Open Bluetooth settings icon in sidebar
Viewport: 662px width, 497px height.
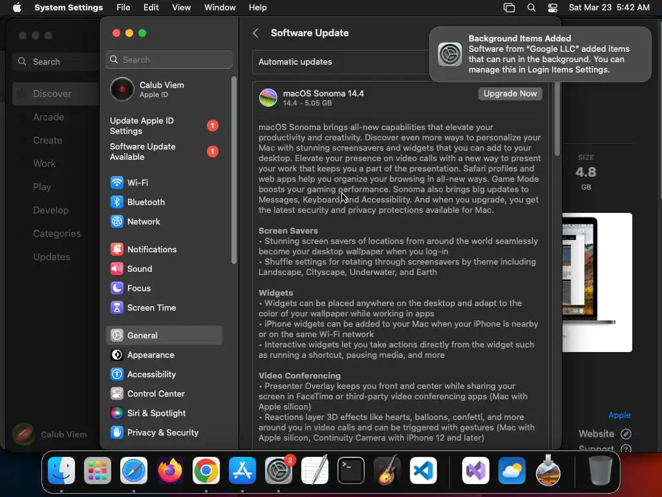(x=117, y=202)
